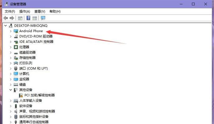Expand the 人体学输入设备 node
Viewport: 214px width, 124px height.
[11, 101]
